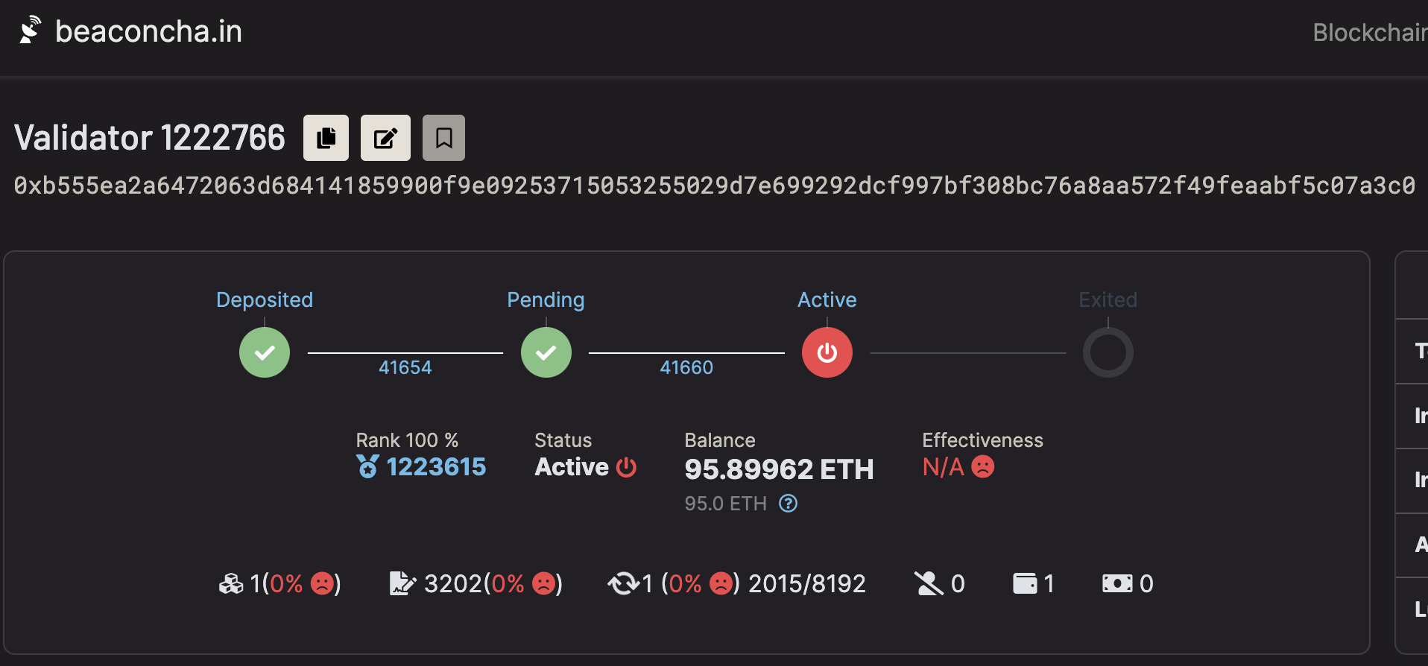Open epoch 41660 link
Image resolution: width=1428 pixels, height=666 pixels.
pyautogui.click(x=686, y=367)
